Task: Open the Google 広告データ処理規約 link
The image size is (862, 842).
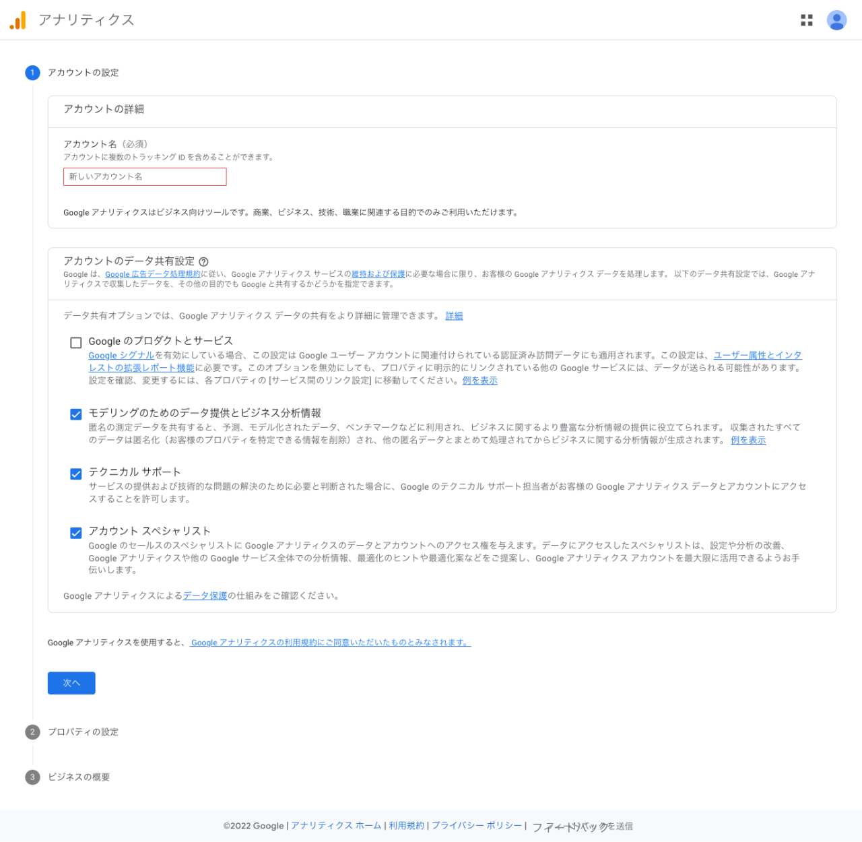Action: click(152, 274)
